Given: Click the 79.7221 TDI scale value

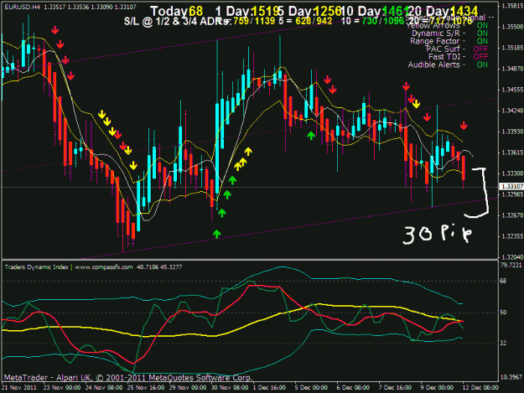Looking at the screenshot, I should pos(511,265).
